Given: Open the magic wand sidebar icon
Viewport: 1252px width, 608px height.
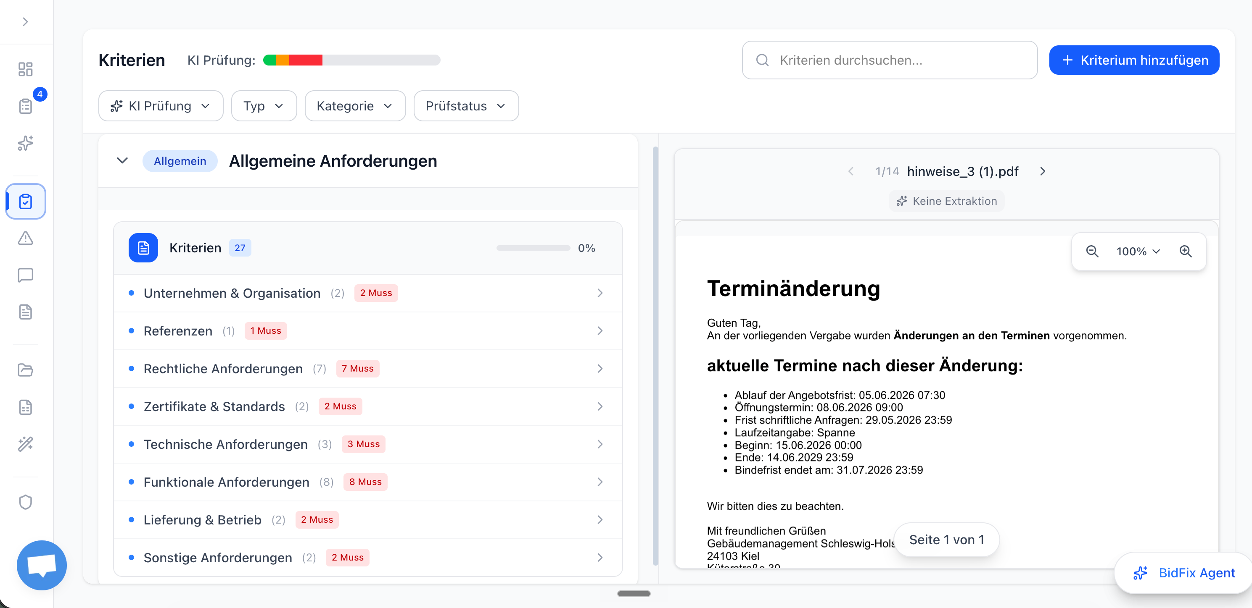Looking at the screenshot, I should [x=25, y=444].
